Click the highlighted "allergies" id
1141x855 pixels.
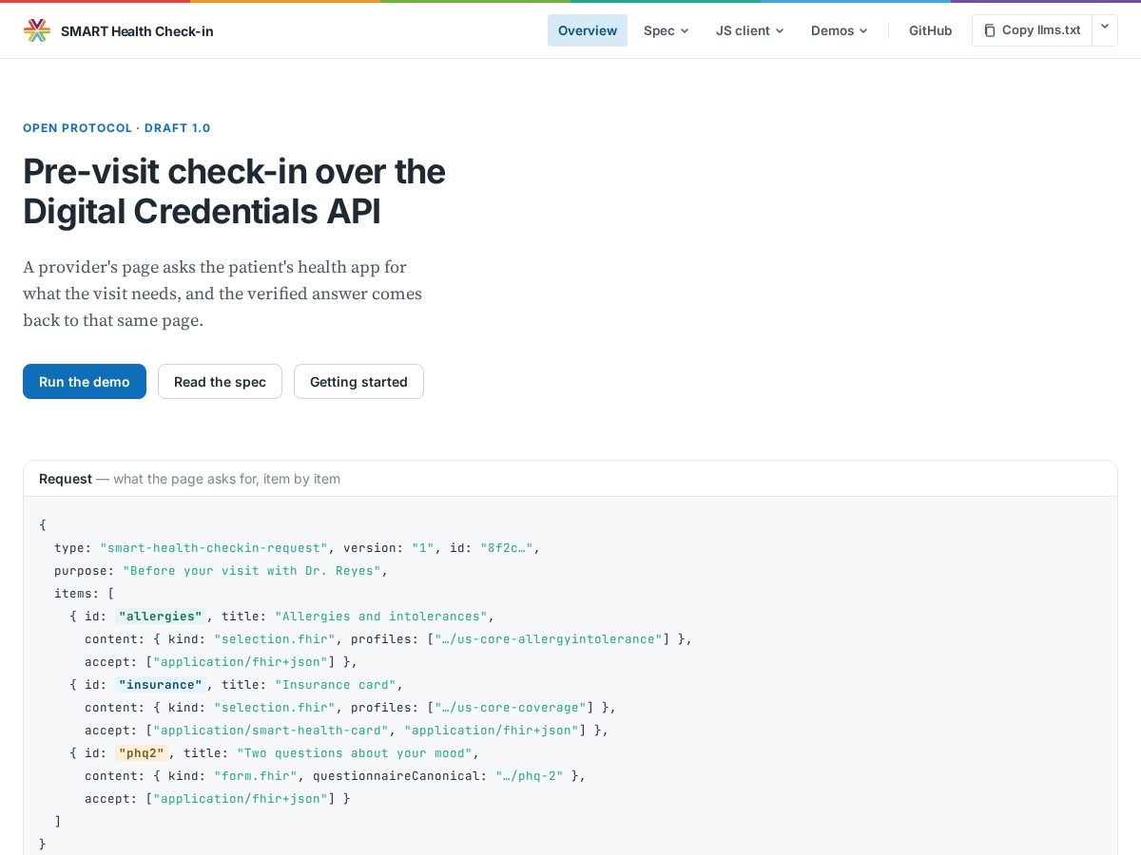tap(160, 616)
